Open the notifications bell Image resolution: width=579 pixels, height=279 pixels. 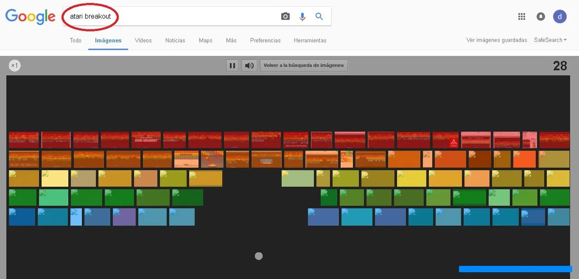coord(541,17)
